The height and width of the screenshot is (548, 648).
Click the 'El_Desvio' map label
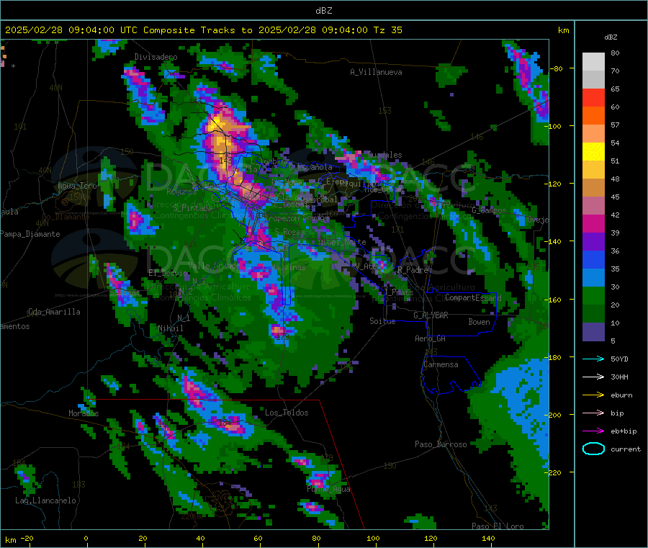[x=168, y=273]
